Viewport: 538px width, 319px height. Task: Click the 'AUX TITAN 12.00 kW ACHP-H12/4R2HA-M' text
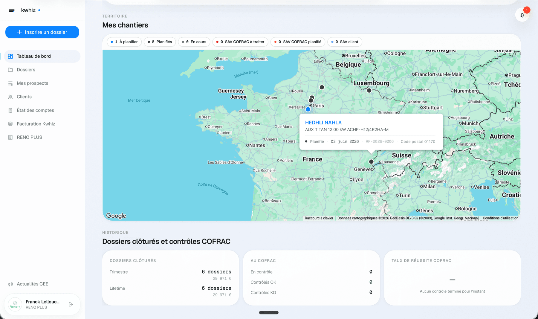(347, 130)
